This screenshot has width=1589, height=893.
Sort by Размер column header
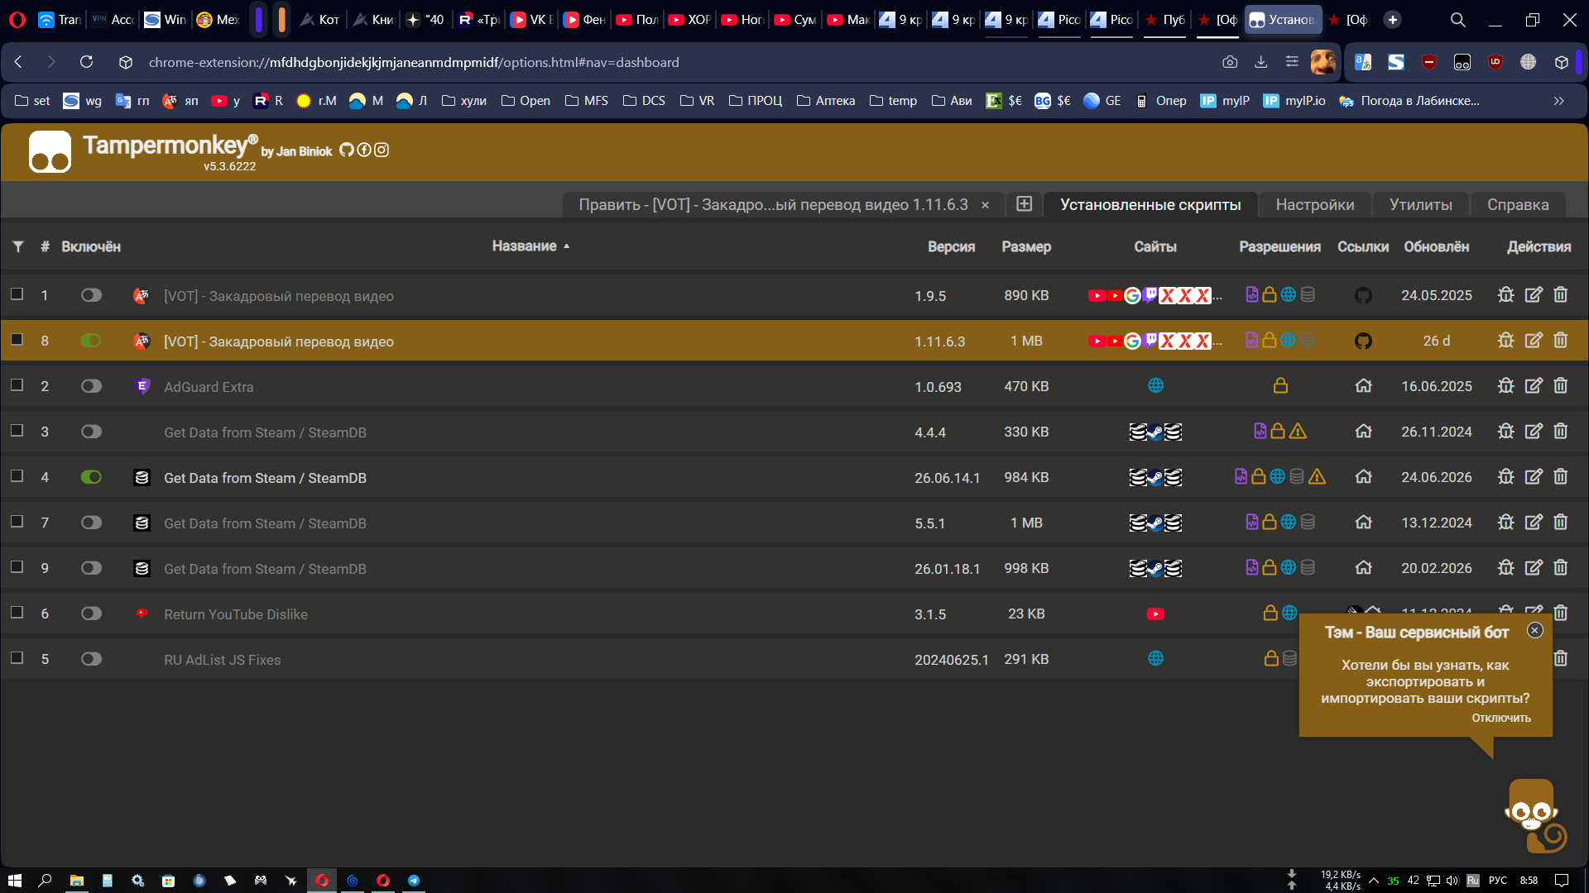coord(1026,246)
